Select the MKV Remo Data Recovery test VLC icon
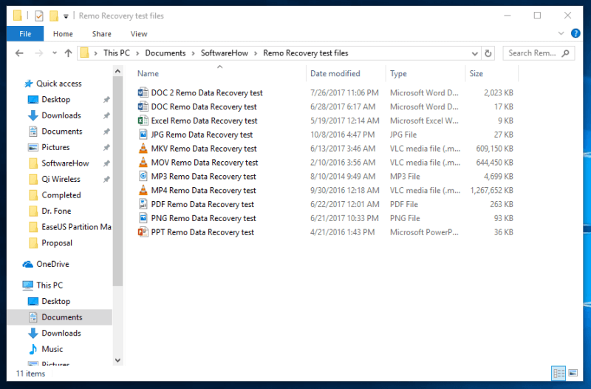The image size is (591, 389). 143,149
